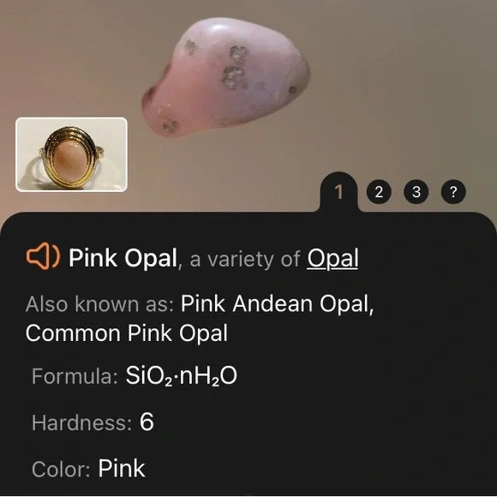Tap the large pink stone image
The width and height of the screenshot is (497, 497).
coord(225,78)
